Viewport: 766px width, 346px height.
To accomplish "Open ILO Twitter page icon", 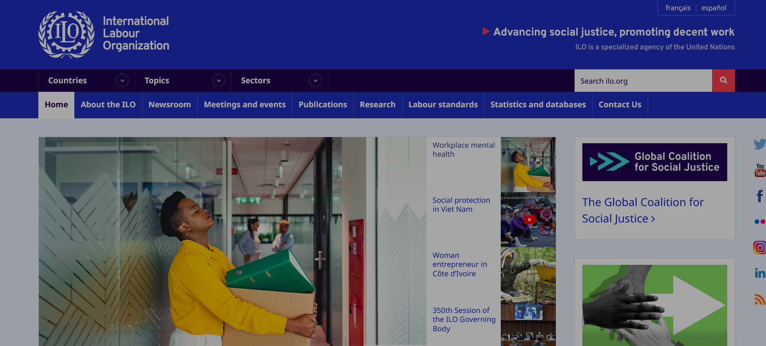I will pyautogui.click(x=759, y=144).
